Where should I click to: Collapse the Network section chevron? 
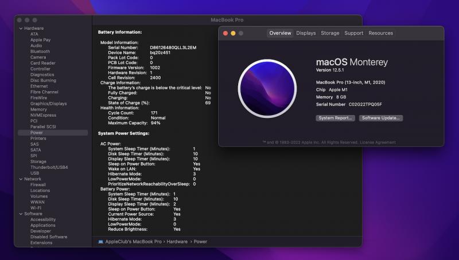21,179
